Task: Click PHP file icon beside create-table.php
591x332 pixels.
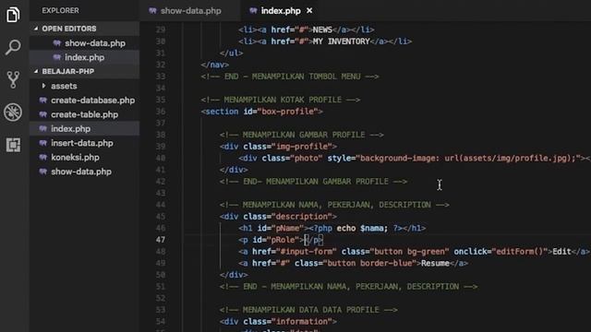Action: coord(43,114)
